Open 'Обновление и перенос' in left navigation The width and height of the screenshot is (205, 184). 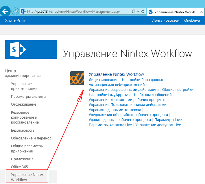coord(31,138)
